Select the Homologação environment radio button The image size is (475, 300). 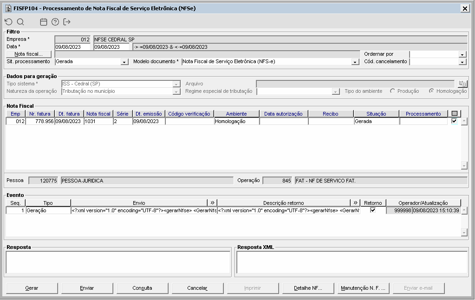coord(431,91)
